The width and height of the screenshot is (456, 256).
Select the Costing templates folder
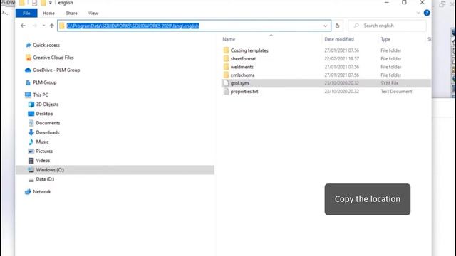pyautogui.click(x=249, y=50)
